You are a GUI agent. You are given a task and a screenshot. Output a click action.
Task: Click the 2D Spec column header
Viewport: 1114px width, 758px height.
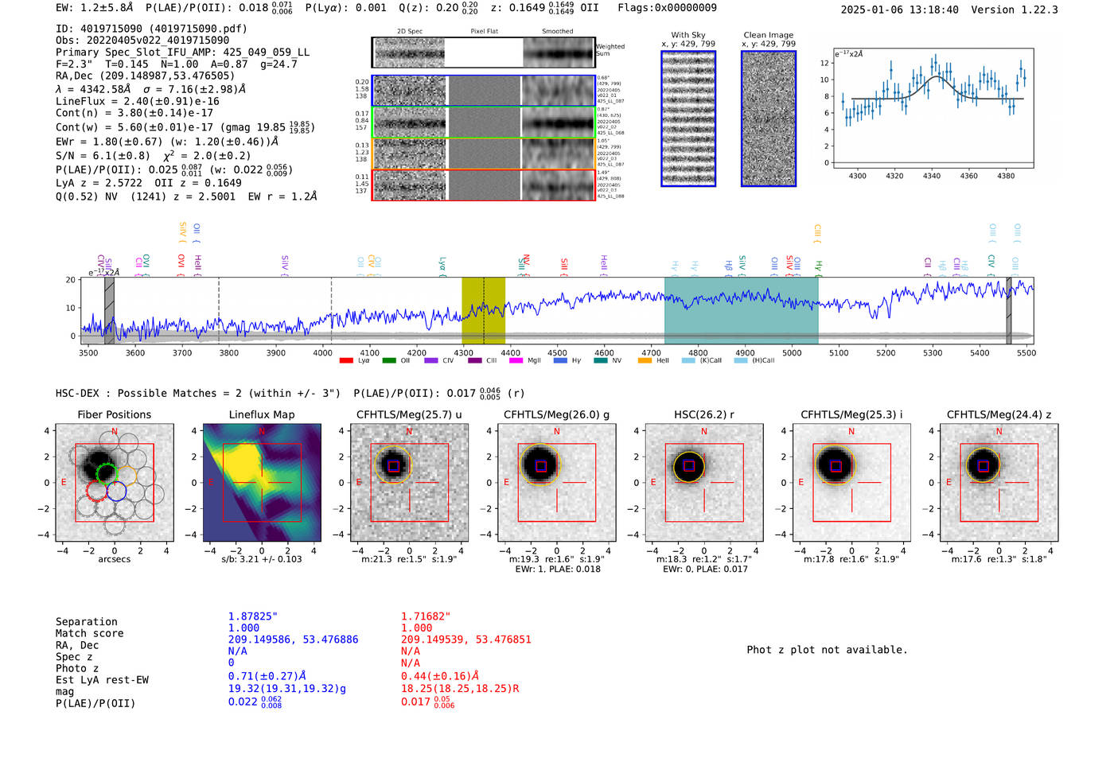click(x=410, y=31)
